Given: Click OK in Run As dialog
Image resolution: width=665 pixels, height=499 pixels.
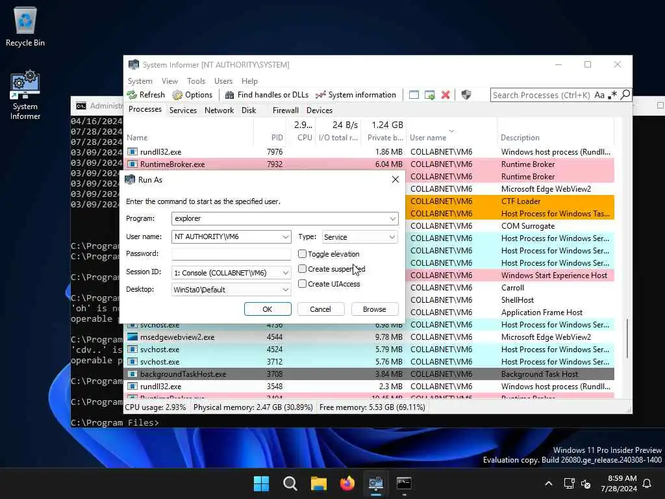Looking at the screenshot, I should coord(268,309).
